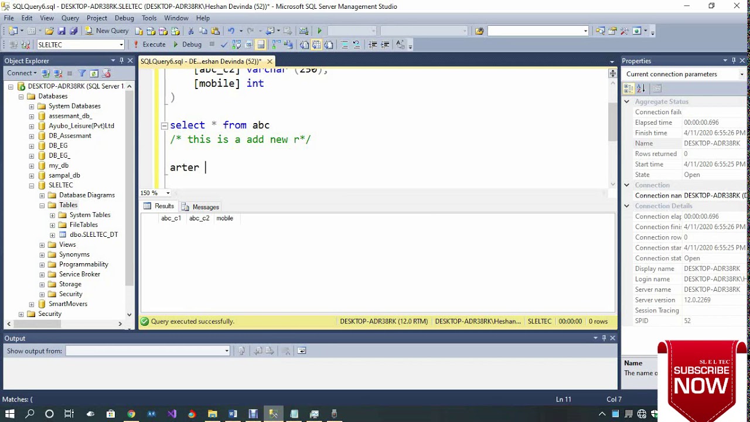Collapse the SLELTEC database node
The height and width of the screenshot is (422, 750).
[x=32, y=185]
